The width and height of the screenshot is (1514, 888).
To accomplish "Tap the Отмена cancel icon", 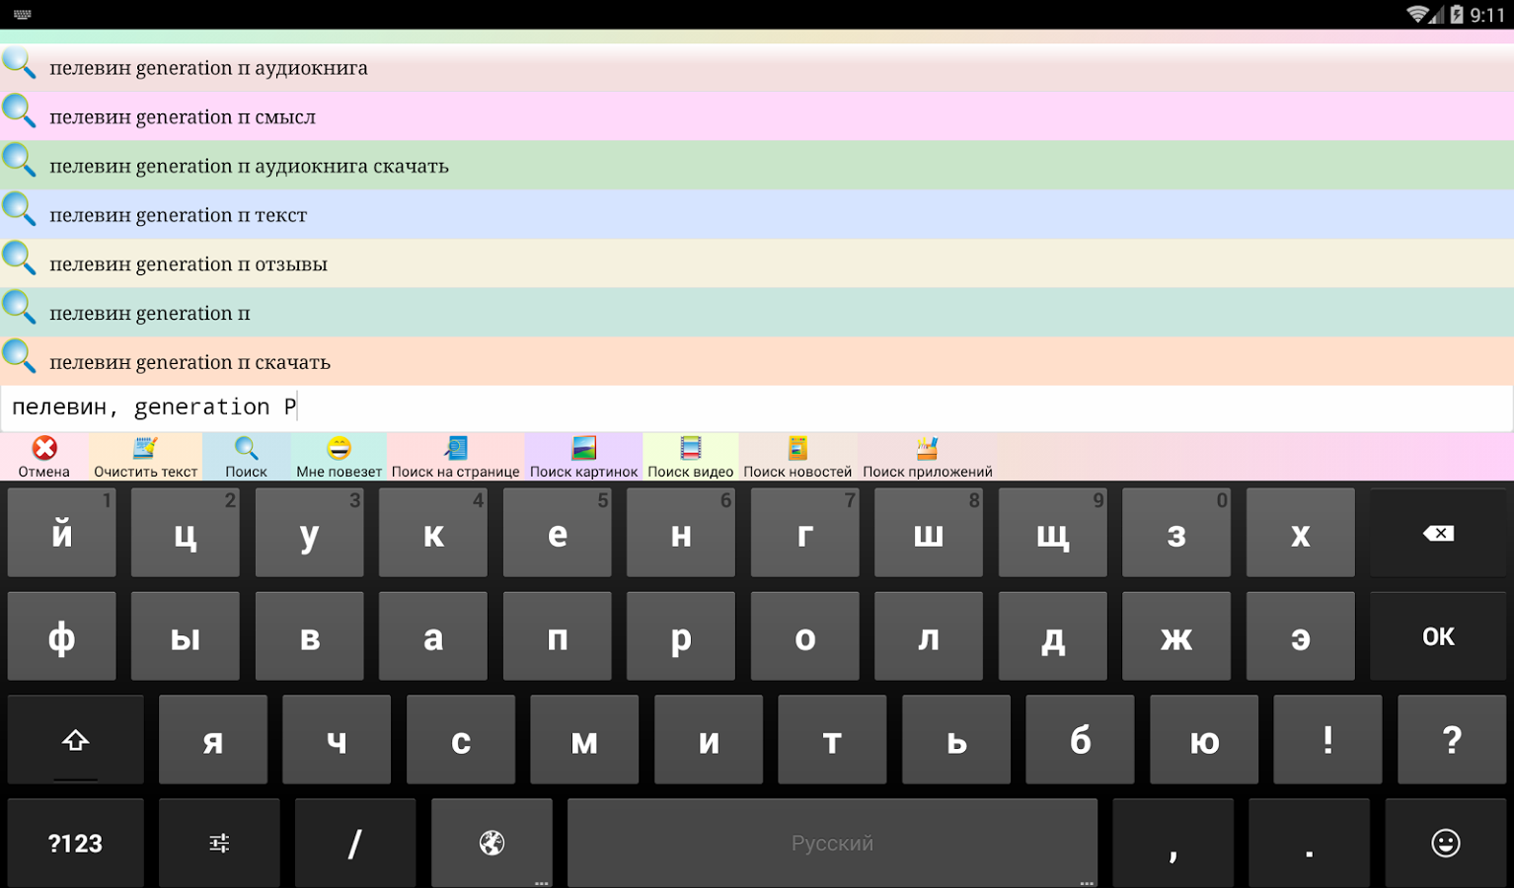I will pos(44,449).
